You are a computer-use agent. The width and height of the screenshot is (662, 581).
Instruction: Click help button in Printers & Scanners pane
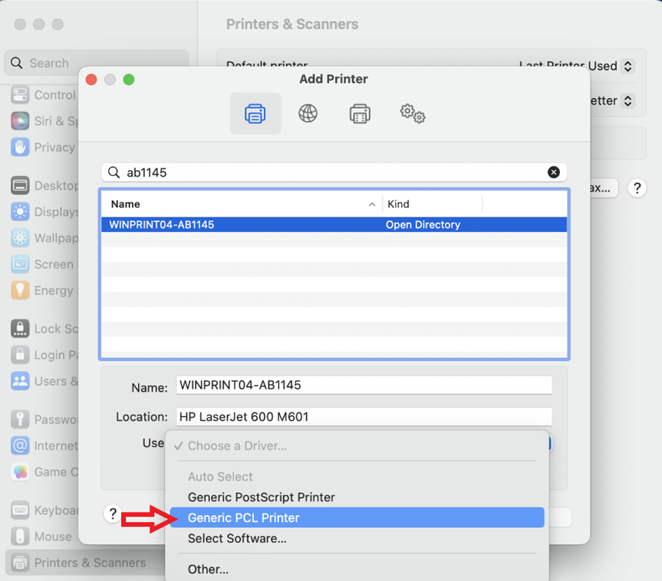point(637,188)
